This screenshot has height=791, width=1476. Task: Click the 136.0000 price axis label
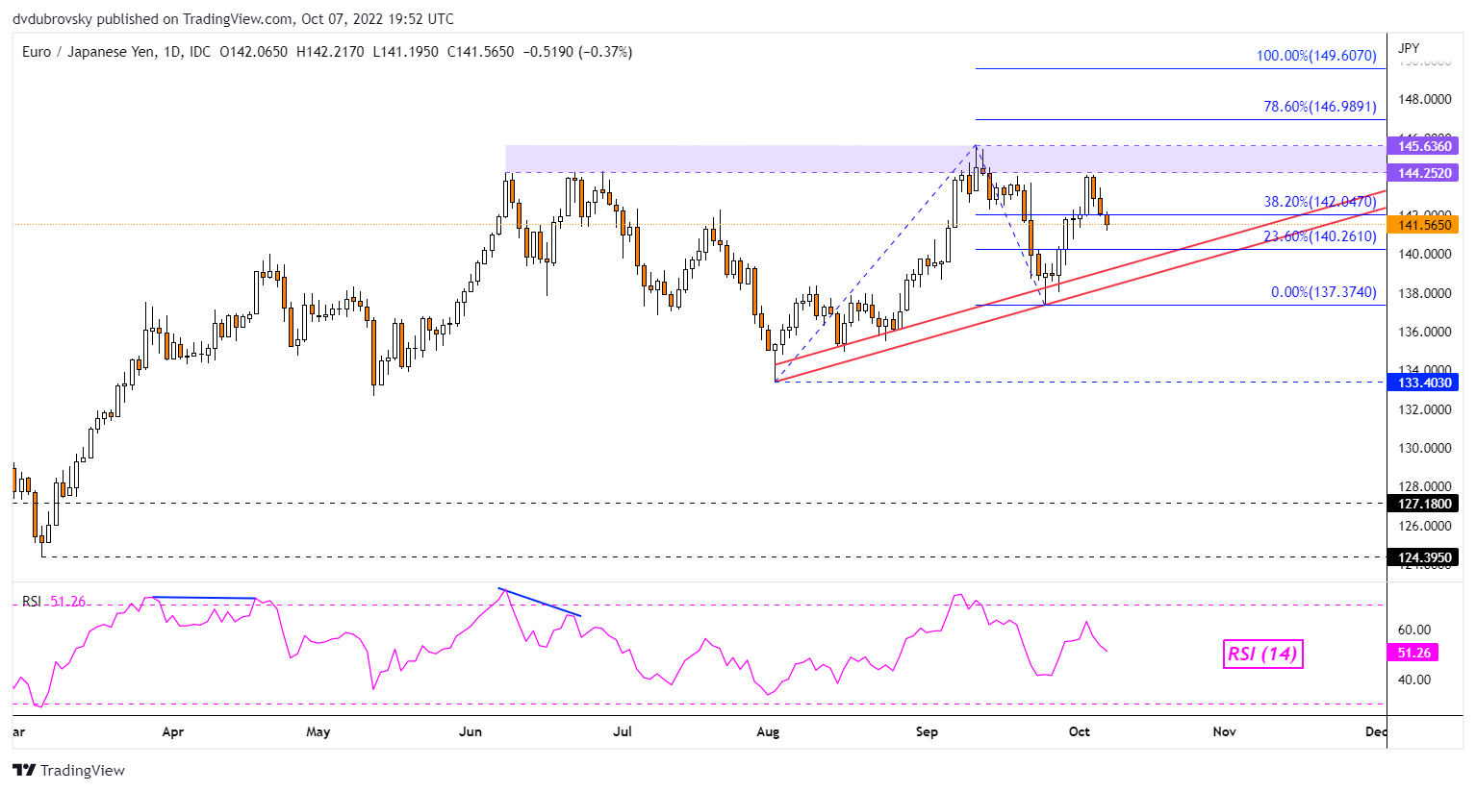click(x=1425, y=332)
